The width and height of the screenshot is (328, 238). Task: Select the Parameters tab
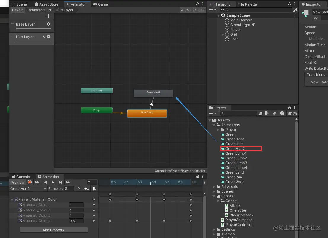point(36,10)
